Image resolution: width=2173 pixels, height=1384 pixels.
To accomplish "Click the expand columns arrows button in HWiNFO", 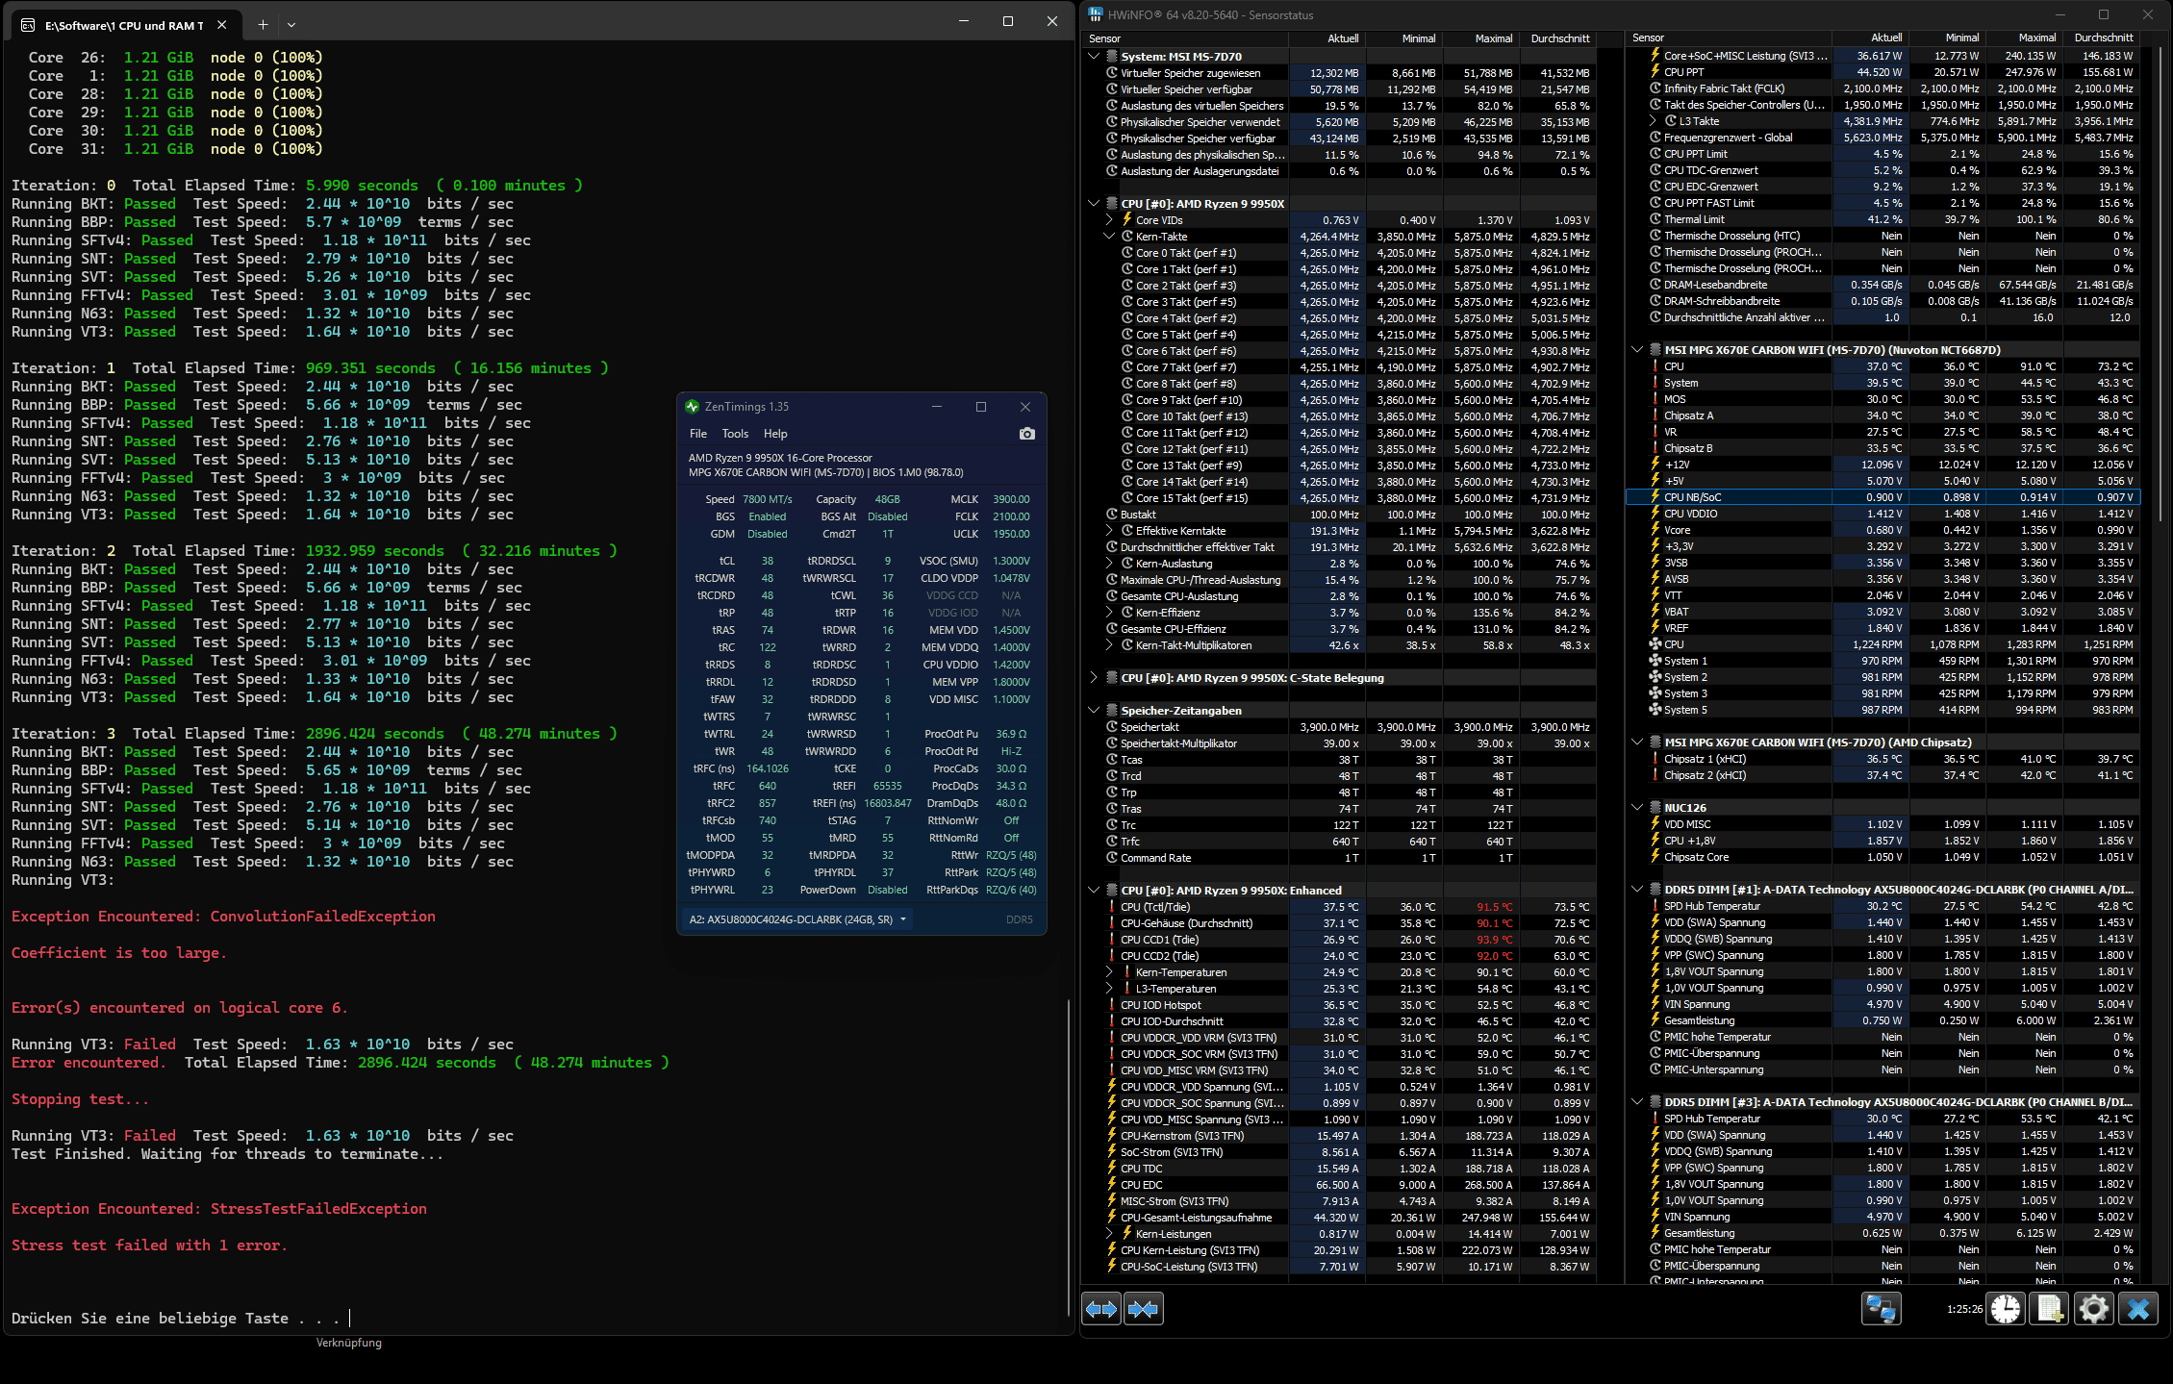I will (1101, 1309).
